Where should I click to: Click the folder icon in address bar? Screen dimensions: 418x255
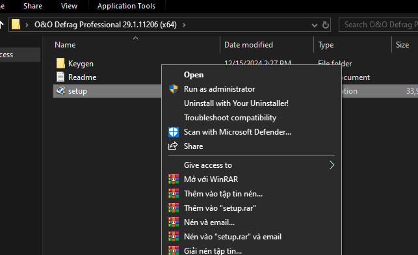[x=16, y=25]
